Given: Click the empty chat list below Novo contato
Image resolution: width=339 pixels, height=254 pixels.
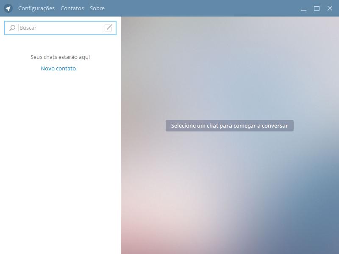Looking at the screenshot, I should click(x=60, y=148).
